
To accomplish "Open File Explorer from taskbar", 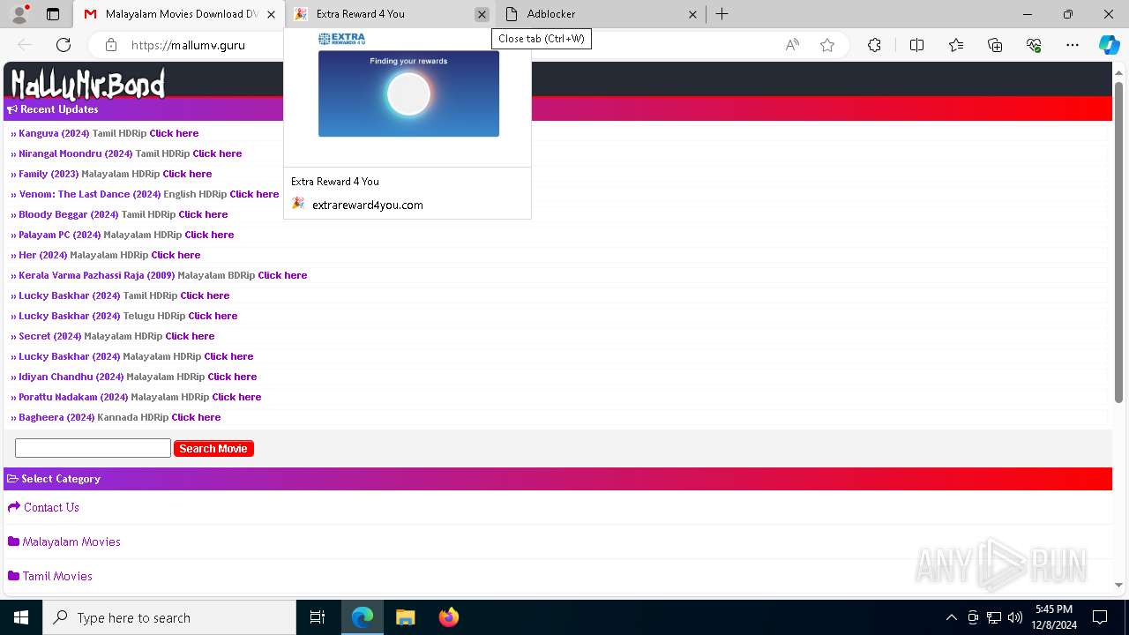I will click(x=405, y=617).
